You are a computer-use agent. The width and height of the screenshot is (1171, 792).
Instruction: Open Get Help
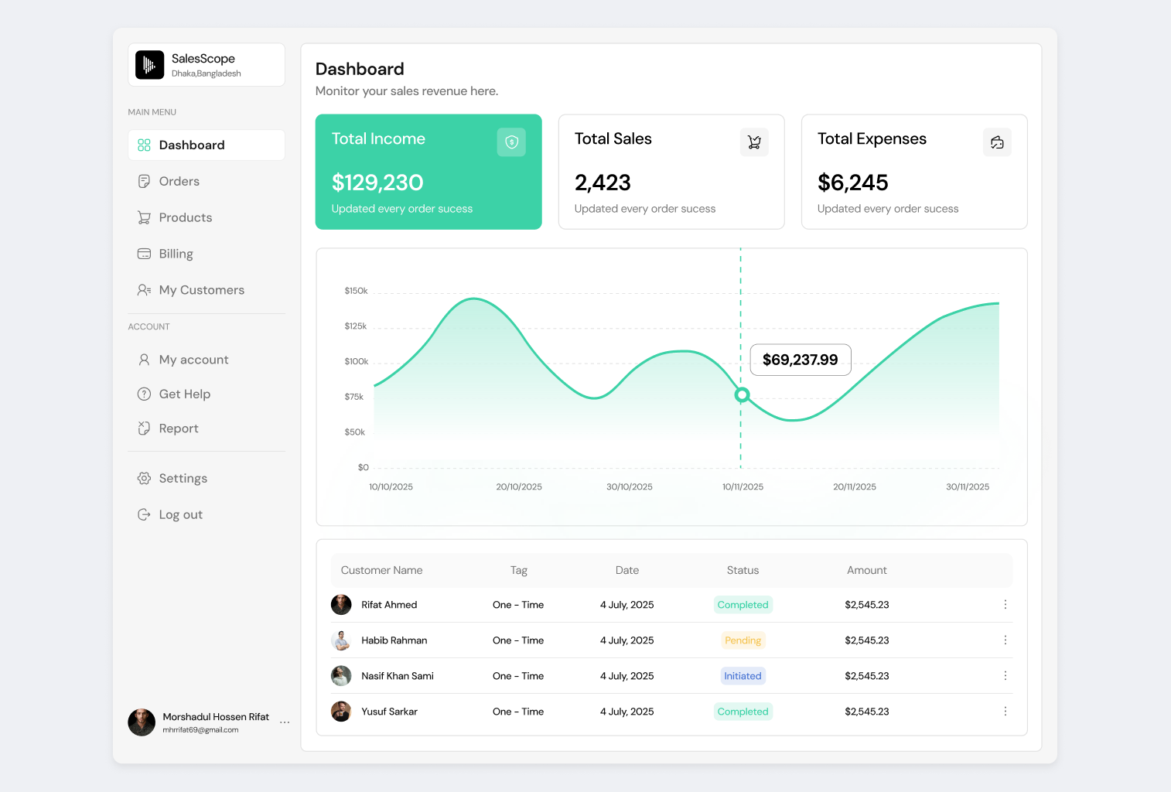[184, 394]
